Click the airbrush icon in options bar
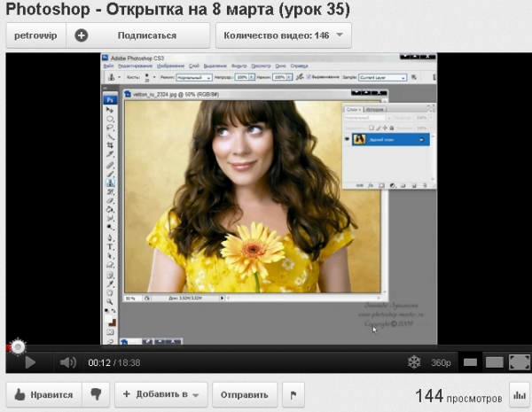 click(300, 77)
